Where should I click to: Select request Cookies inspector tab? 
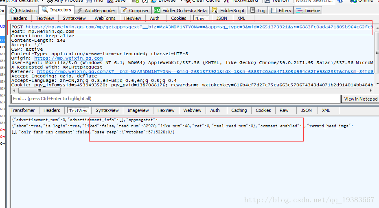(x=179, y=18)
